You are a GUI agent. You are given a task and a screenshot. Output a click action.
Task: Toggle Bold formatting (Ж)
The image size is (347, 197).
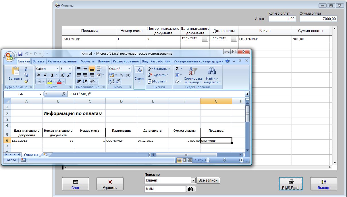(38, 75)
